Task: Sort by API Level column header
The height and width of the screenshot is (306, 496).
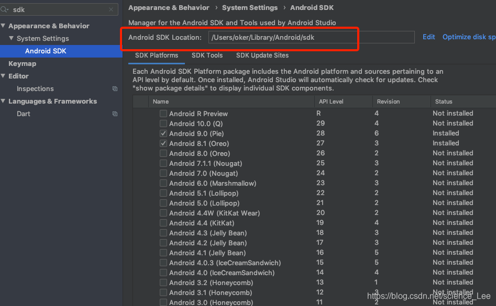Action: pyautogui.click(x=344, y=101)
